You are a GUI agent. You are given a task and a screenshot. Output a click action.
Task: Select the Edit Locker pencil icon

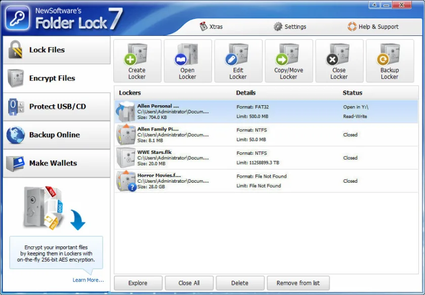(x=237, y=54)
